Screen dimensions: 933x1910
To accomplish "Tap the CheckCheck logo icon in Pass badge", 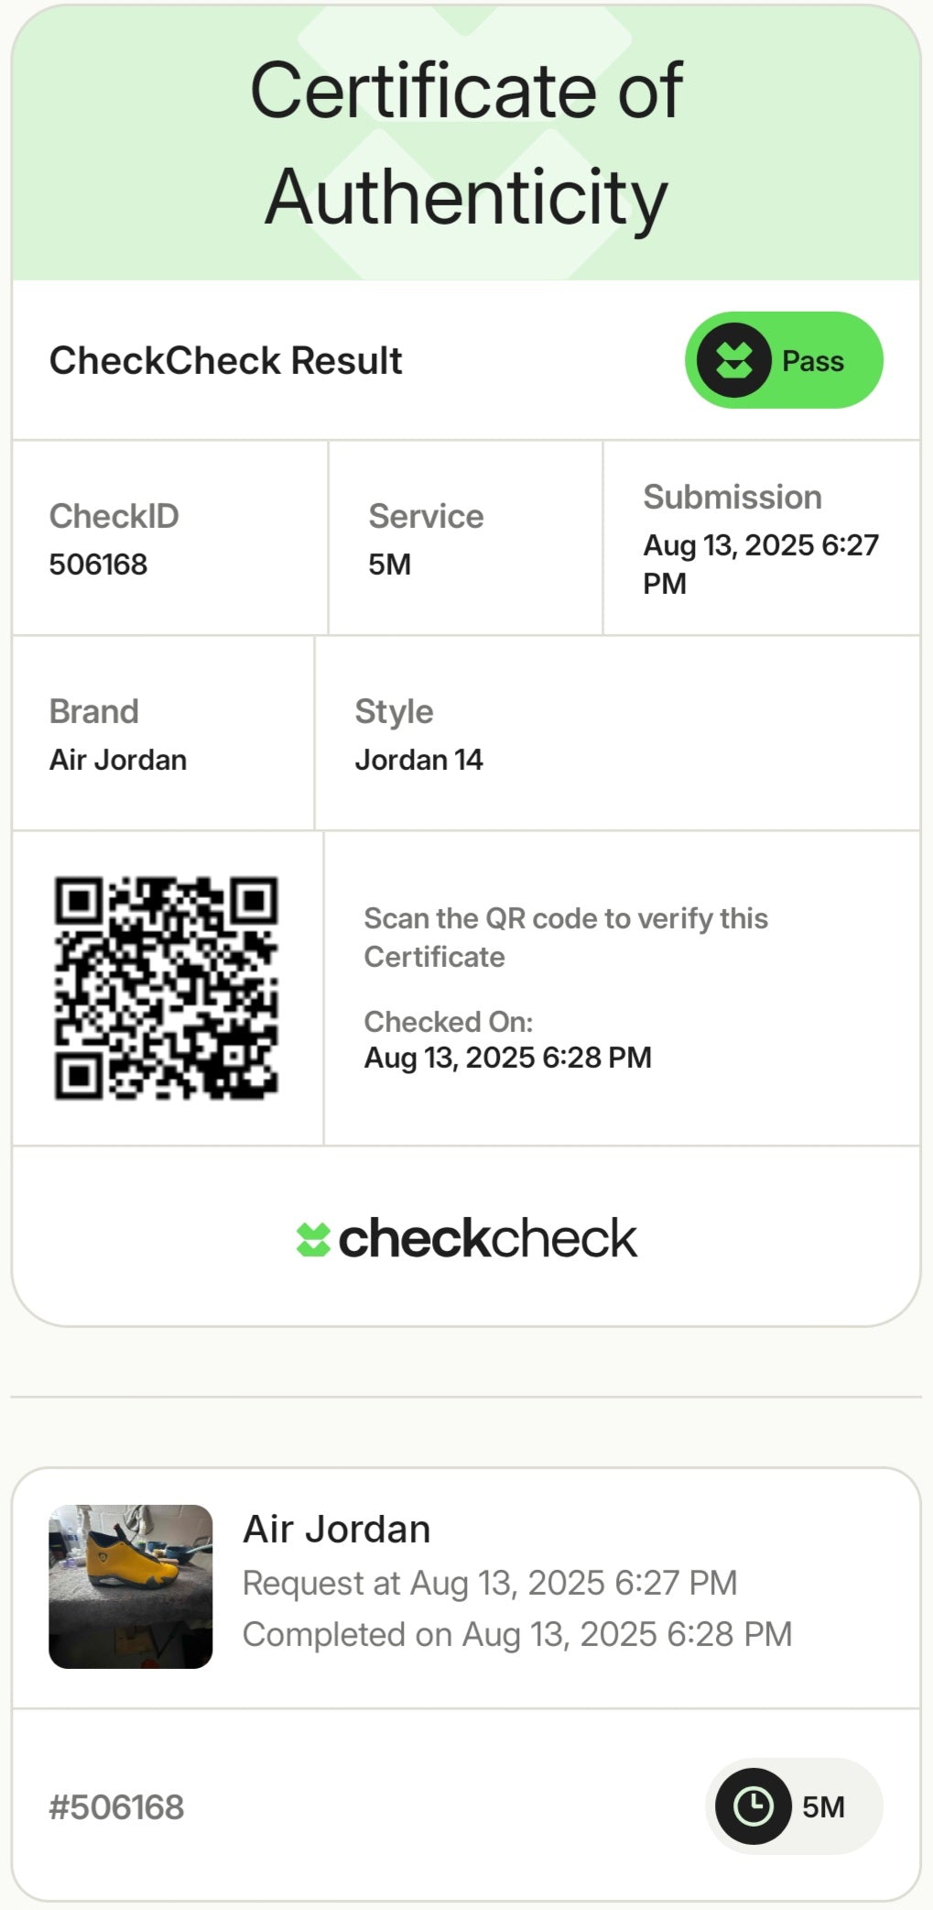I will pos(733,360).
